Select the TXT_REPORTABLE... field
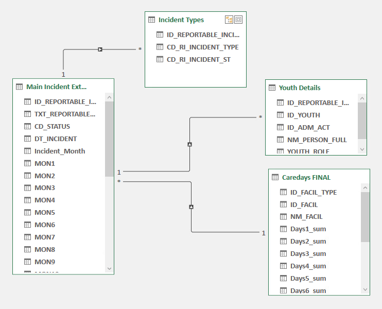382x309 pixels. point(65,114)
